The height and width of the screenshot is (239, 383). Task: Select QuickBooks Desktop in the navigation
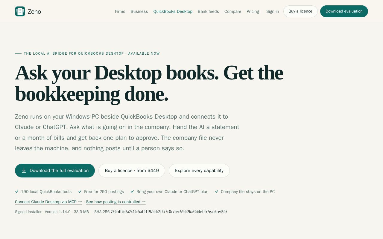173,11
